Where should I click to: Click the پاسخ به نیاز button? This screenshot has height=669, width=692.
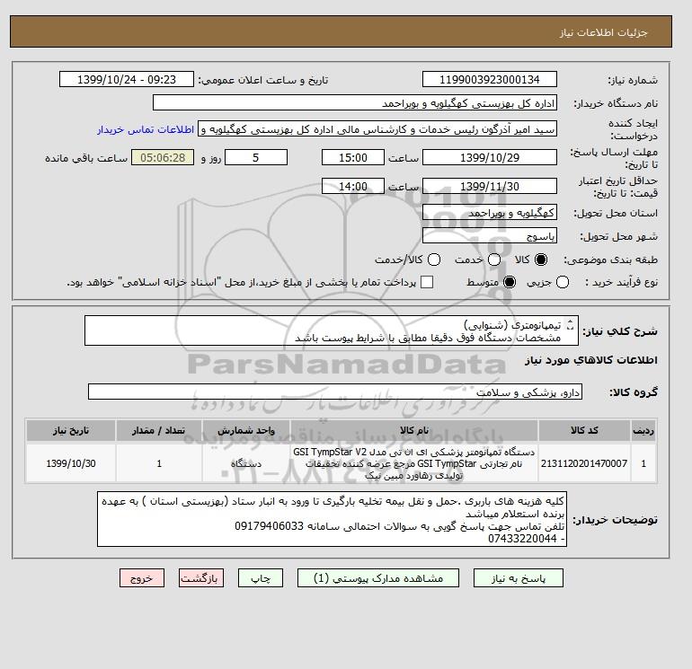[519, 578]
